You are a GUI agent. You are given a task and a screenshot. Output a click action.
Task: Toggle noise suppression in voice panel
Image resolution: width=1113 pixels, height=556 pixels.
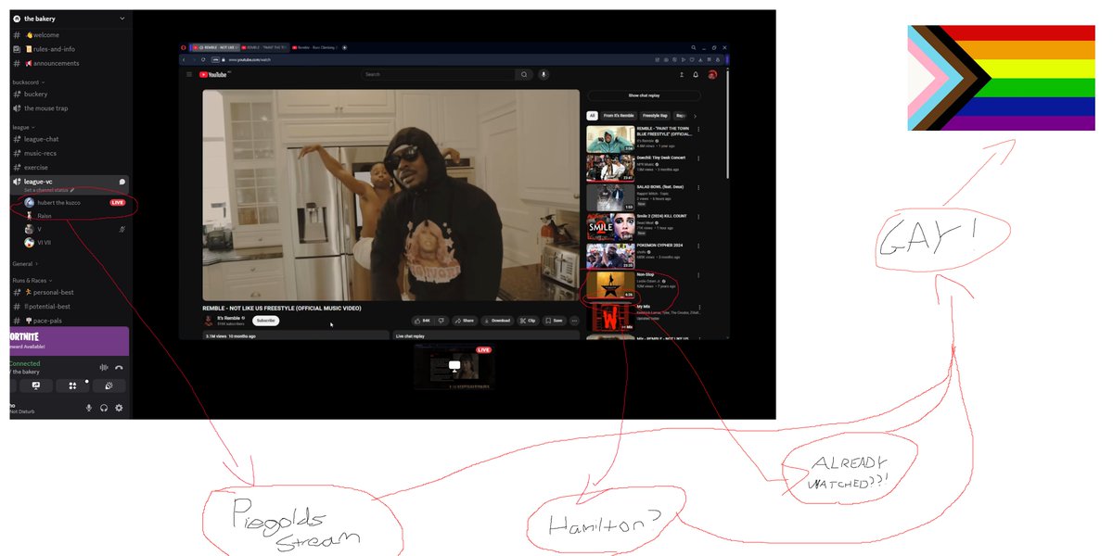pyautogui.click(x=103, y=367)
